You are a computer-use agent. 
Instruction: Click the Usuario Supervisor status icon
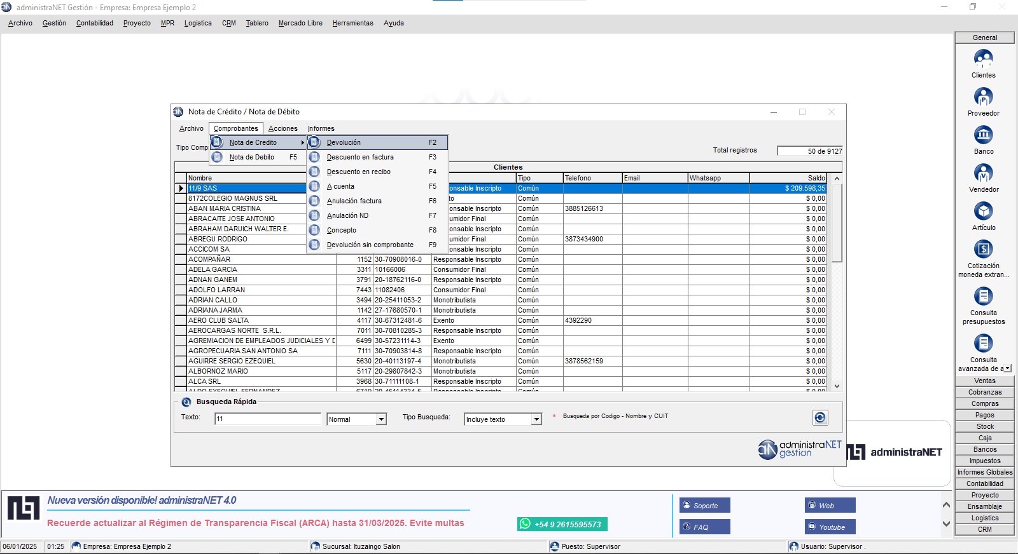(793, 546)
